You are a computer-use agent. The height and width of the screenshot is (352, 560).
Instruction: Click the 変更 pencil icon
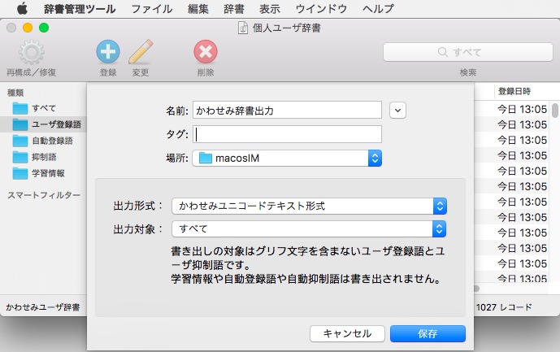141,52
